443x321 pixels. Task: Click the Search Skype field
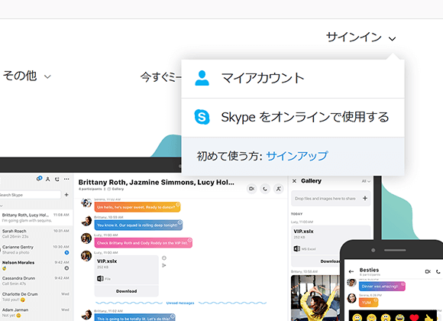pos(30,195)
